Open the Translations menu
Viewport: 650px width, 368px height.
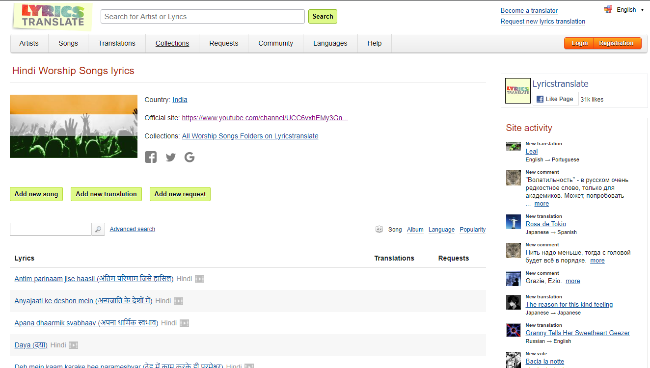click(x=117, y=43)
